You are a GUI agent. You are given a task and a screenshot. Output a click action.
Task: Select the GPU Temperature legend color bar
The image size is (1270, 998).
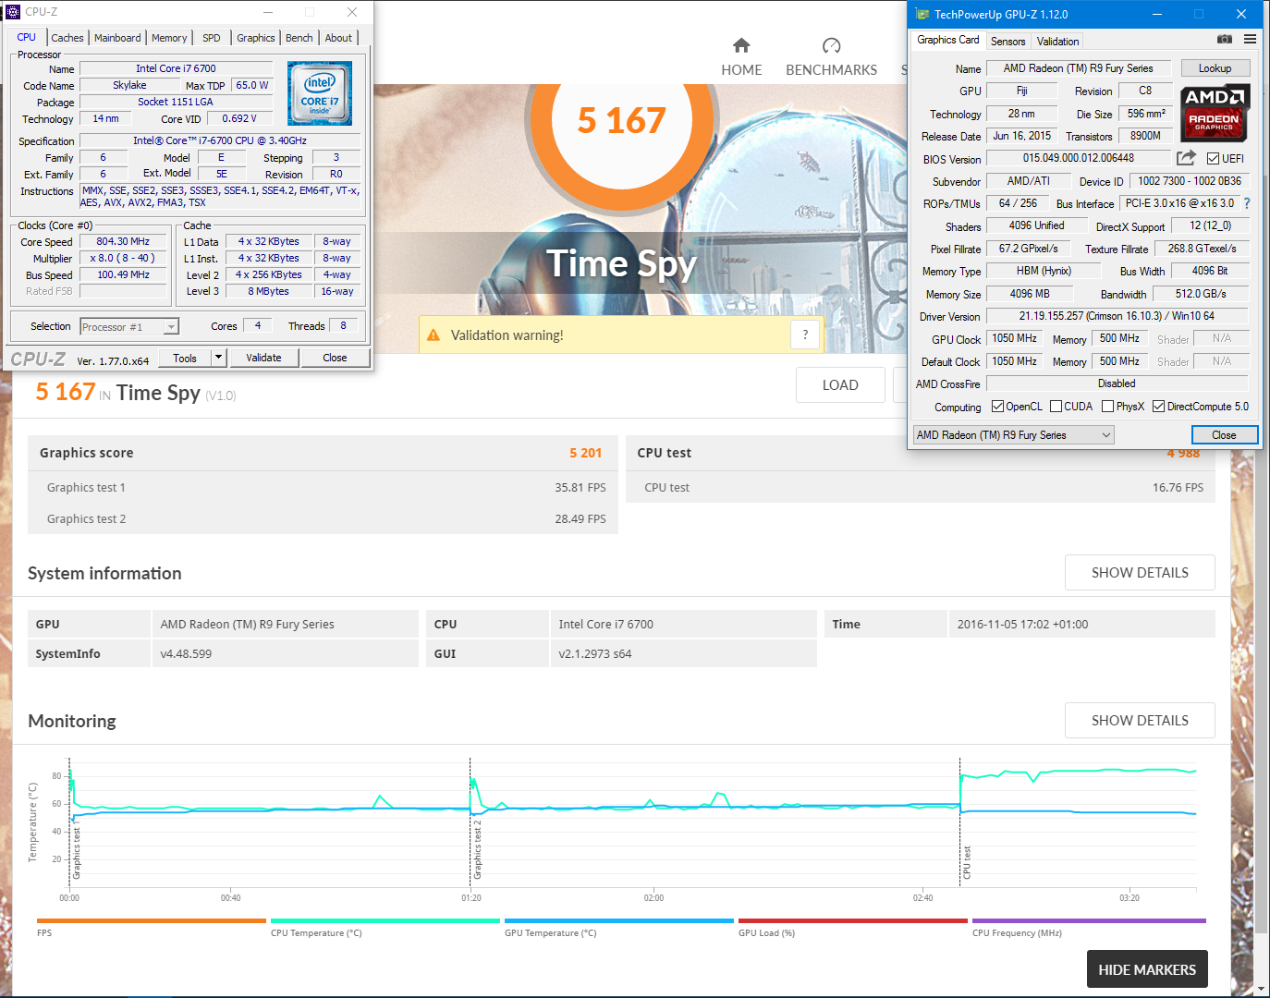619,921
